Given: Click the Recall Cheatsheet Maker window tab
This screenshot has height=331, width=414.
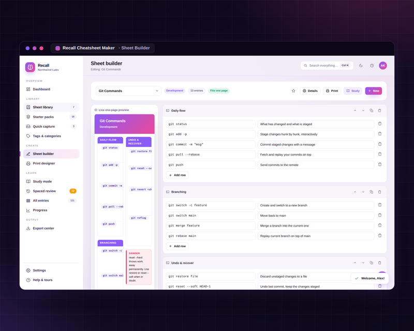Looking at the screenshot, I should (x=102, y=48).
